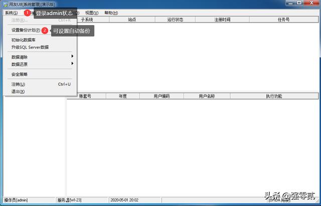The height and width of the screenshot is (206, 321).
Task: Choose 注销(U) menu entry
Action: (40, 84)
